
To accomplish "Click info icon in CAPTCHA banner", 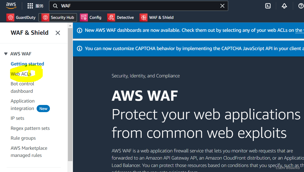I will click(x=80, y=48).
